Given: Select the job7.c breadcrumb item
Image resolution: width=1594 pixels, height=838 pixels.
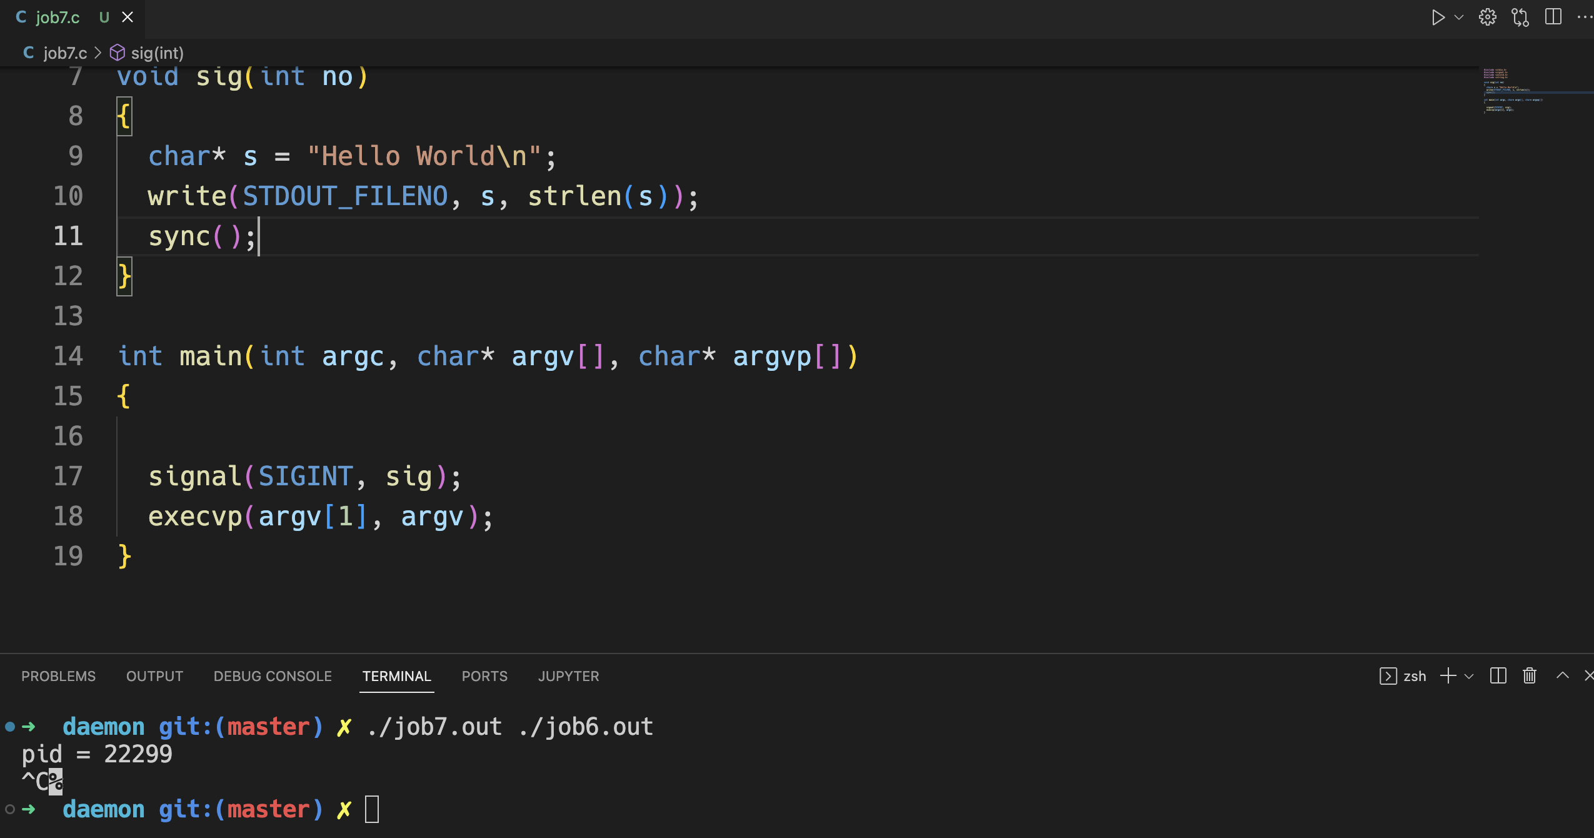Looking at the screenshot, I should pyautogui.click(x=64, y=53).
